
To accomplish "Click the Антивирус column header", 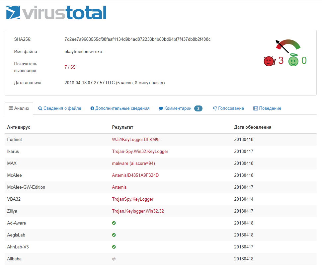I will point(19,127).
